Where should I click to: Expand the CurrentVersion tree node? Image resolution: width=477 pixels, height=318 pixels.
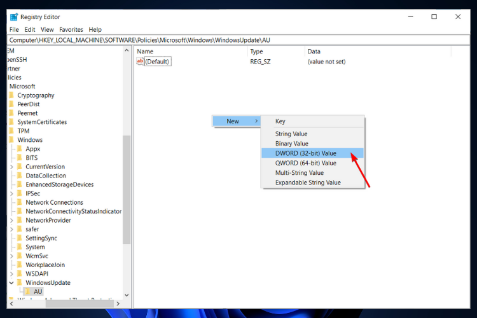(x=11, y=167)
